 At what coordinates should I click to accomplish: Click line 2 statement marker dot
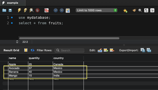(12, 23)
